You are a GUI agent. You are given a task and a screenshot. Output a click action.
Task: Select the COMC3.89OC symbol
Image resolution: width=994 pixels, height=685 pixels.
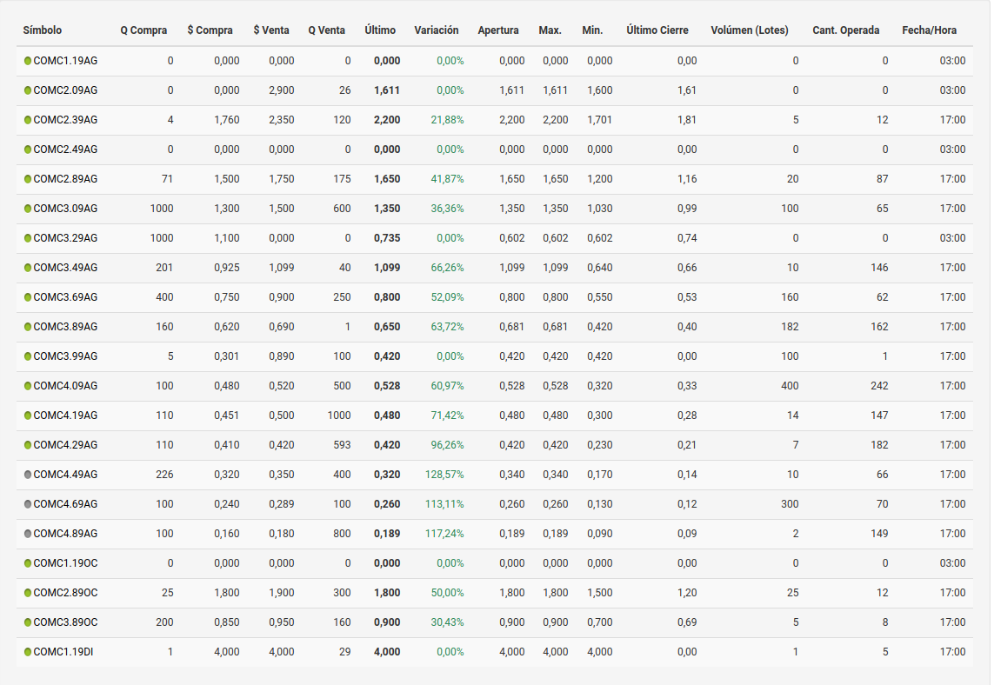(x=65, y=622)
